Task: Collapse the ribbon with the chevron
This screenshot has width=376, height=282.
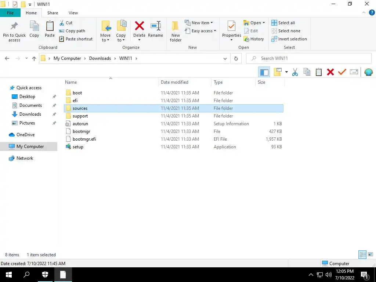Action: click(x=364, y=12)
